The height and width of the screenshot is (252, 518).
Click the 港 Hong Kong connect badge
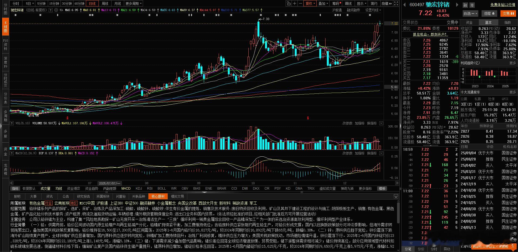point(472,5)
